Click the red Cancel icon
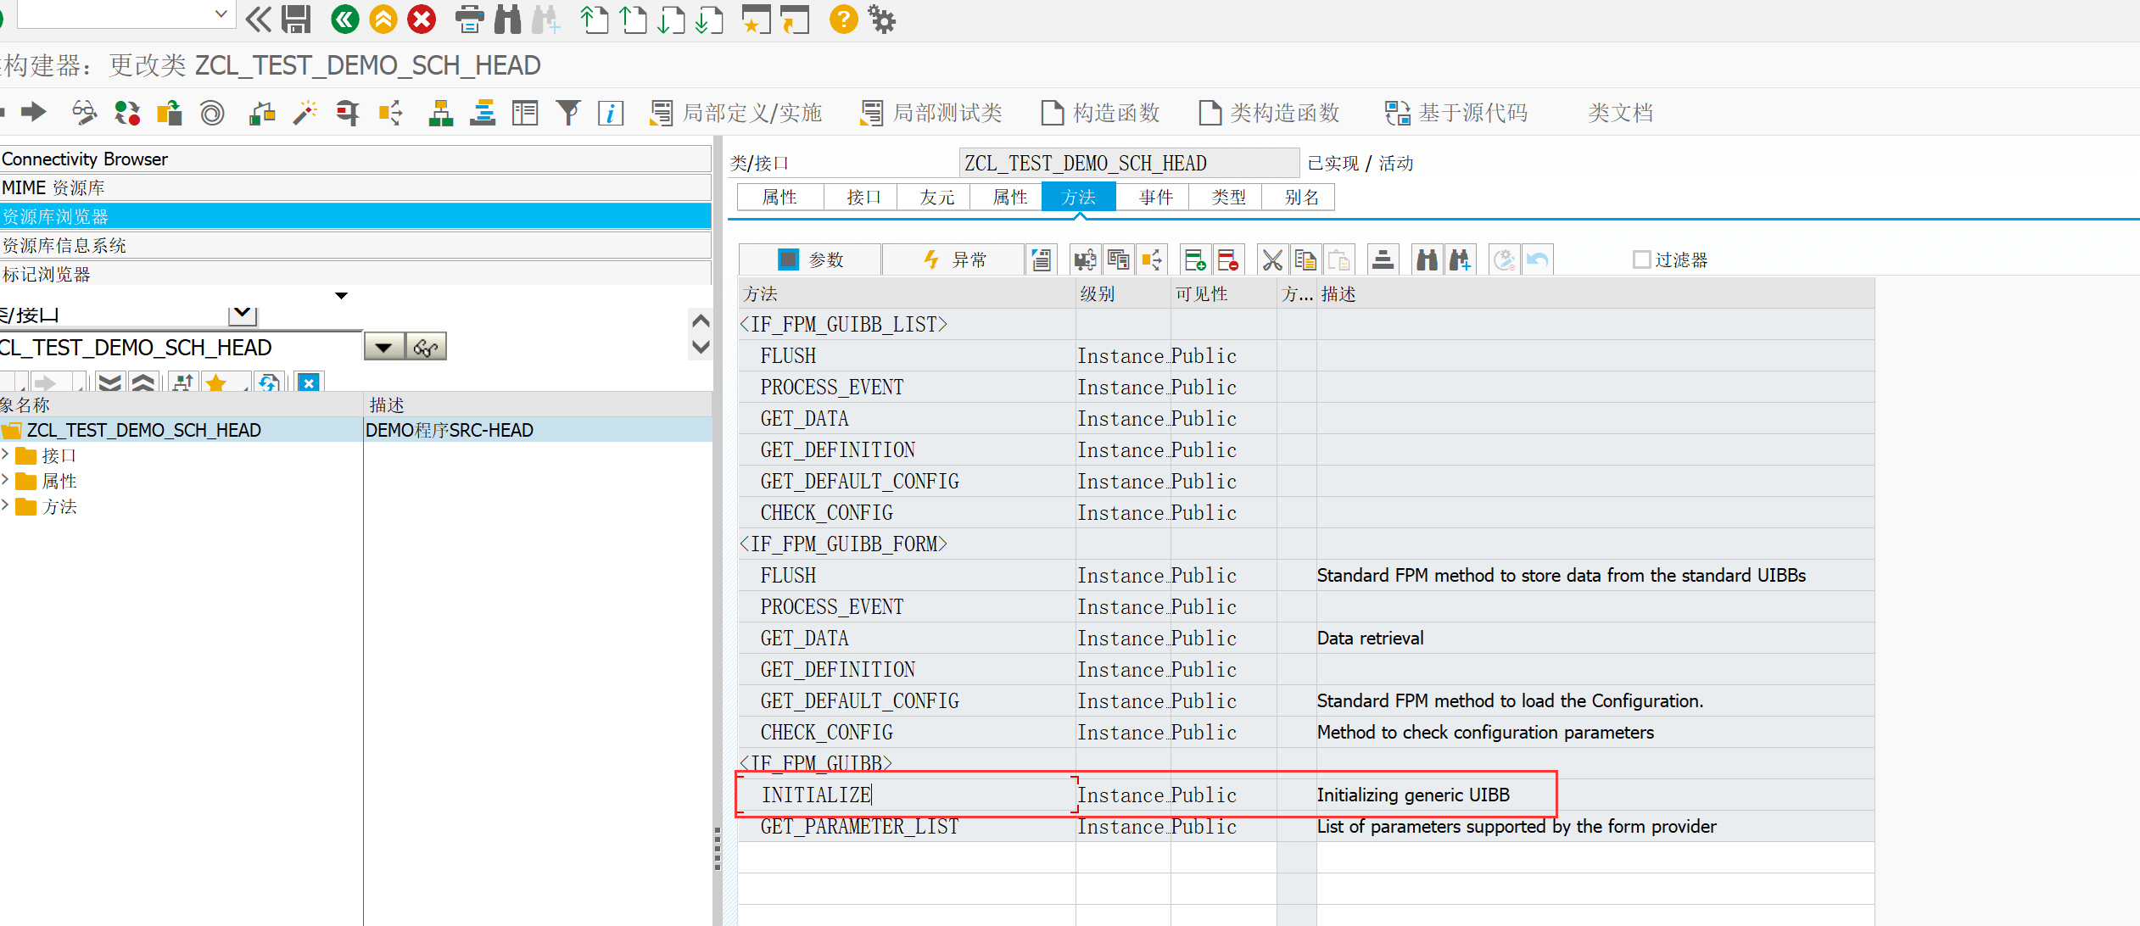Screen dimensions: 2140x926 [x=422, y=19]
